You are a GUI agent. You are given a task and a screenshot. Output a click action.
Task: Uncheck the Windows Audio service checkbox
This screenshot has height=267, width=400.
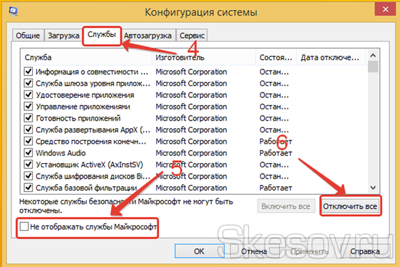[28, 153]
